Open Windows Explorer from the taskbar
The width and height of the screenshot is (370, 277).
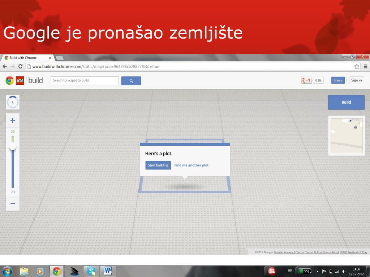24,272
